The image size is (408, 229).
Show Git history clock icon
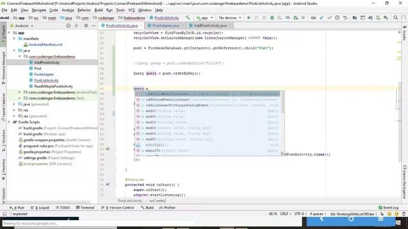(337, 18)
